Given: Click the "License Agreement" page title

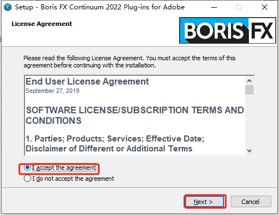Looking at the screenshot, I should (42, 24).
